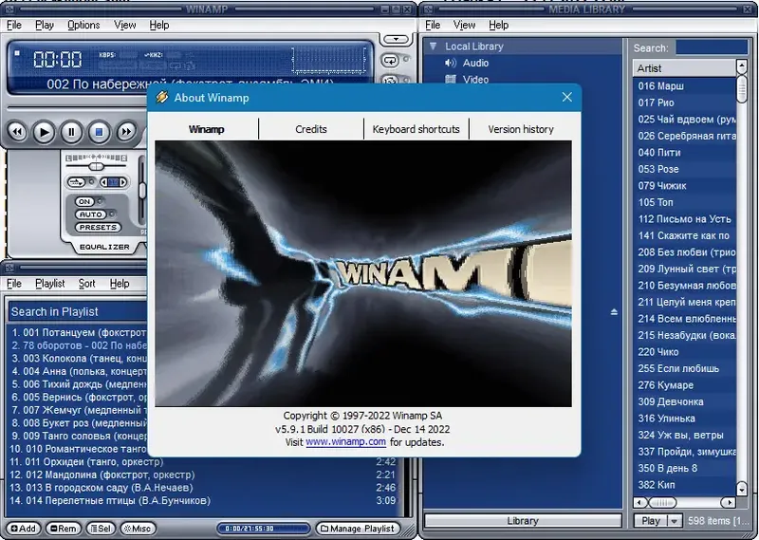Viewport: 759px width, 540px height.
Task: Click the animated Winamp logo image
Action: (363, 273)
